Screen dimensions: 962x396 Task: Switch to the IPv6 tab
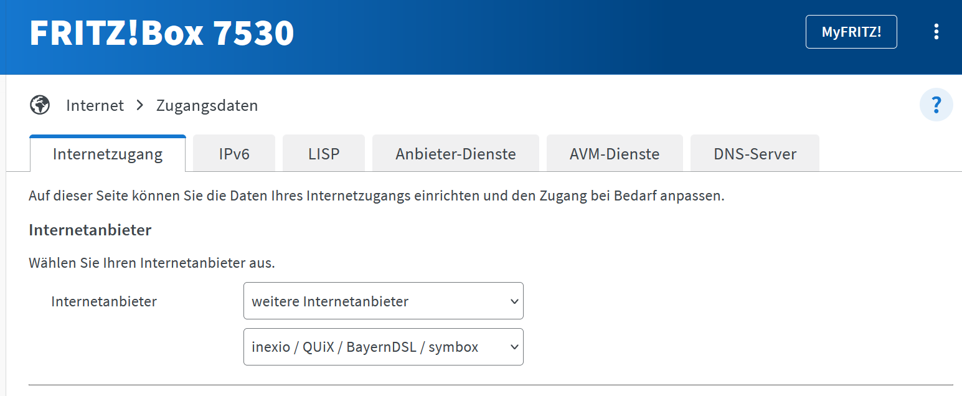pos(234,154)
